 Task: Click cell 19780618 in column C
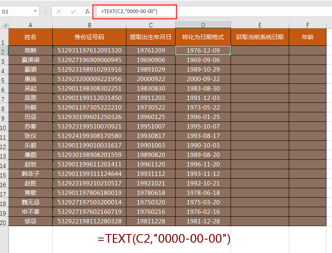tap(151, 193)
